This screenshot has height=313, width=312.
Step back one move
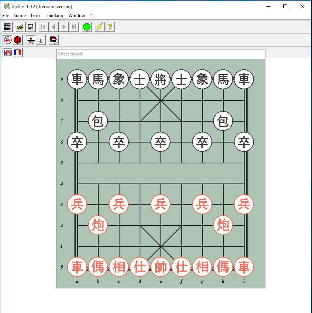pyautogui.click(x=54, y=27)
